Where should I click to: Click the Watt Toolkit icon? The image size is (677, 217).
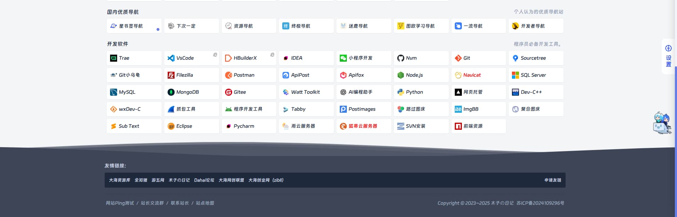(286, 92)
